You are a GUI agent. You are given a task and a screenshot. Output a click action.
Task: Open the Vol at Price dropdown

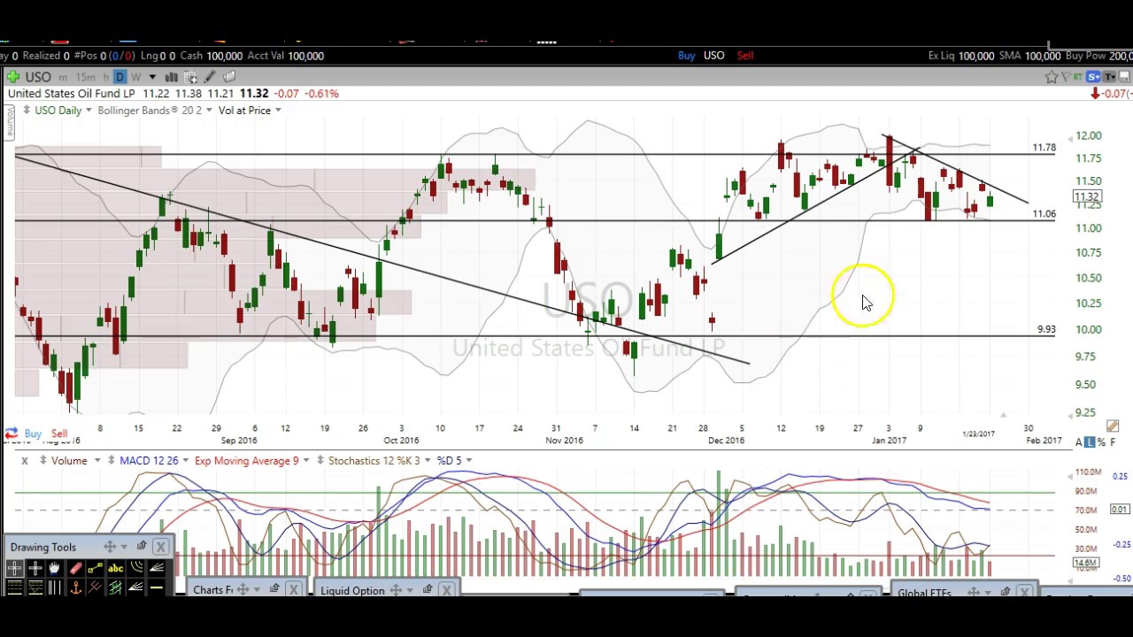click(x=277, y=110)
